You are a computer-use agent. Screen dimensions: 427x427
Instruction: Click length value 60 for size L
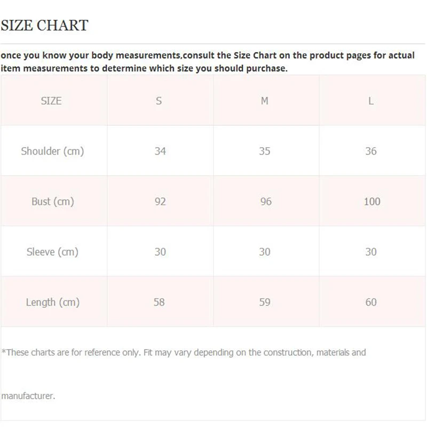pos(371,302)
